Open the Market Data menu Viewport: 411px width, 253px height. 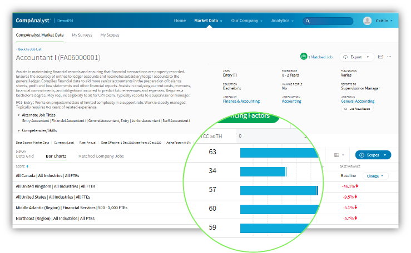pos(207,21)
